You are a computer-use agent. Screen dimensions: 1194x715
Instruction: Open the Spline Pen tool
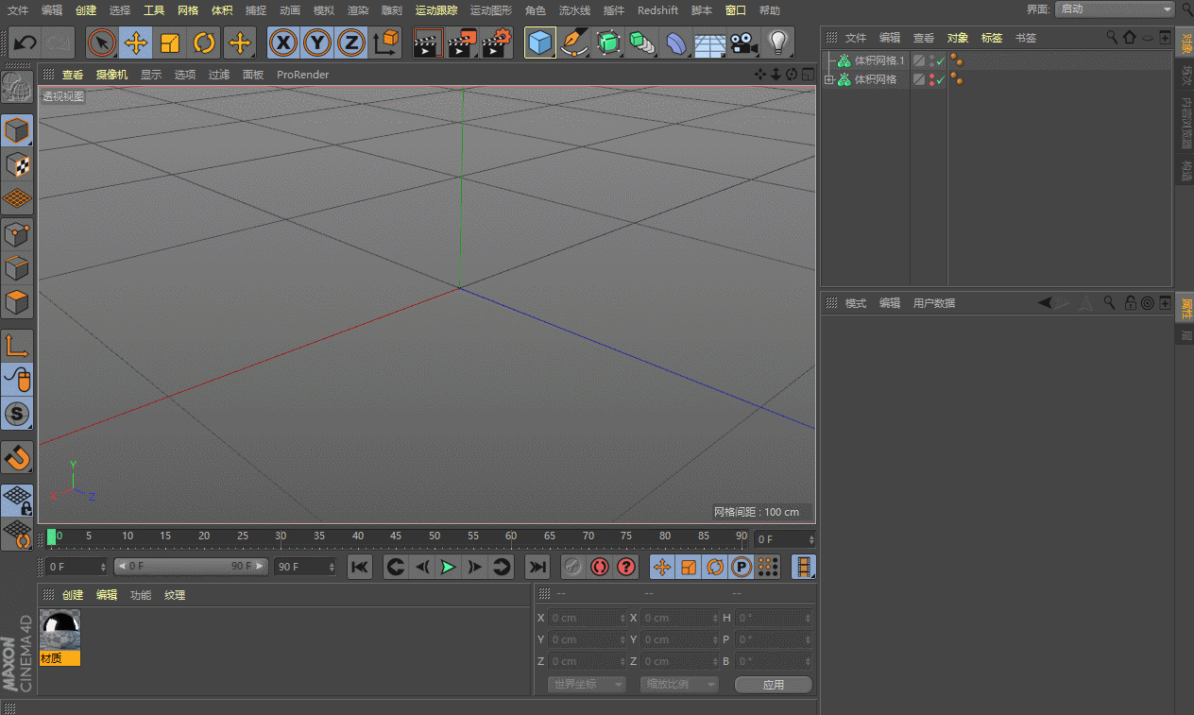click(x=573, y=43)
